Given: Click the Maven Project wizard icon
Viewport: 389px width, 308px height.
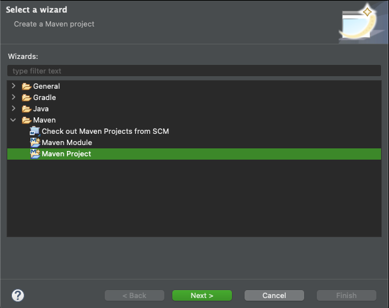Looking at the screenshot, I should coord(35,154).
